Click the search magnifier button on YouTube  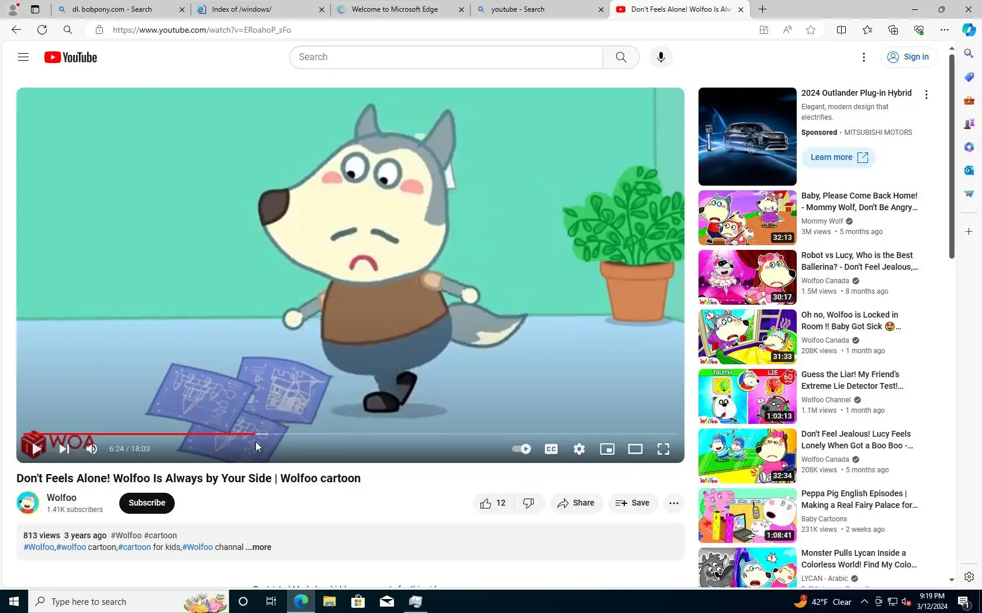click(621, 57)
